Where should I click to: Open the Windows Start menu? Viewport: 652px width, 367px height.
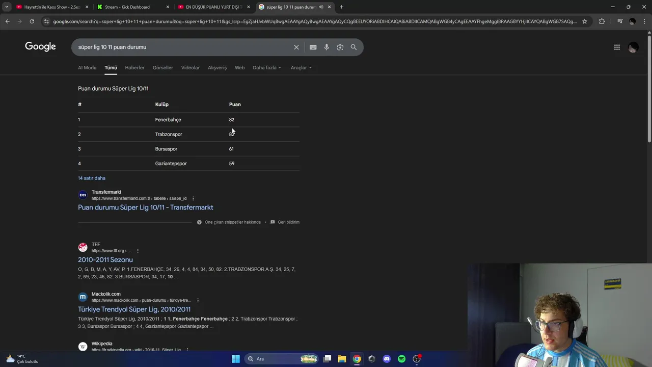(236, 359)
